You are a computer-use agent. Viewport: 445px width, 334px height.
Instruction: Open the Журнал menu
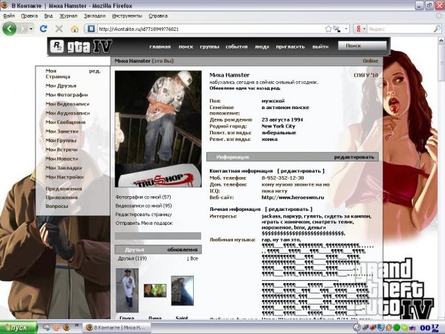pyautogui.click(x=68, y=16)
